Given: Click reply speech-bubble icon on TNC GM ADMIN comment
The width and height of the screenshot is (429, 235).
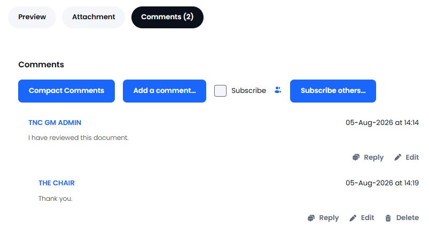Looking at the screenshot, I should [356, 158].
